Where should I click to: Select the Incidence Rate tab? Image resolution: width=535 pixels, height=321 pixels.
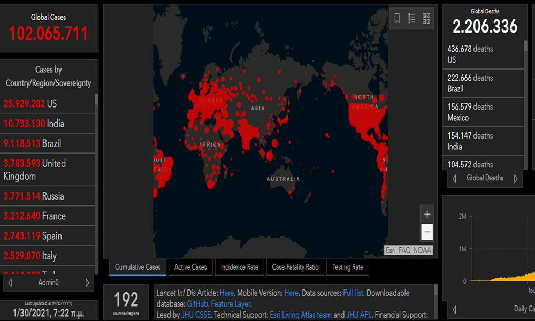[x=239, y=267]
